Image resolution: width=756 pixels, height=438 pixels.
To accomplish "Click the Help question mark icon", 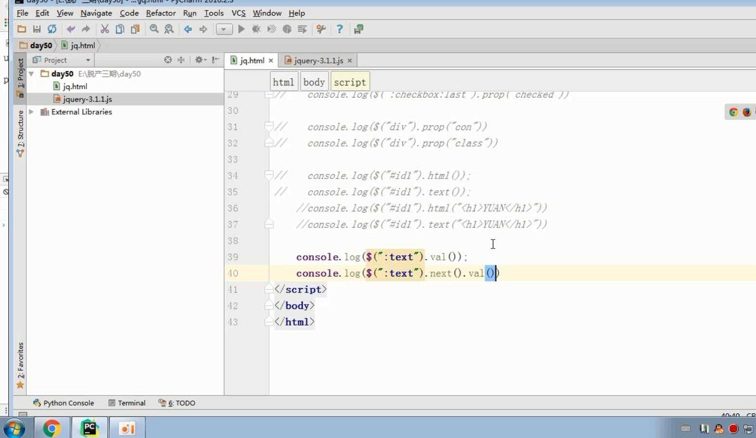I will [340, 29].
